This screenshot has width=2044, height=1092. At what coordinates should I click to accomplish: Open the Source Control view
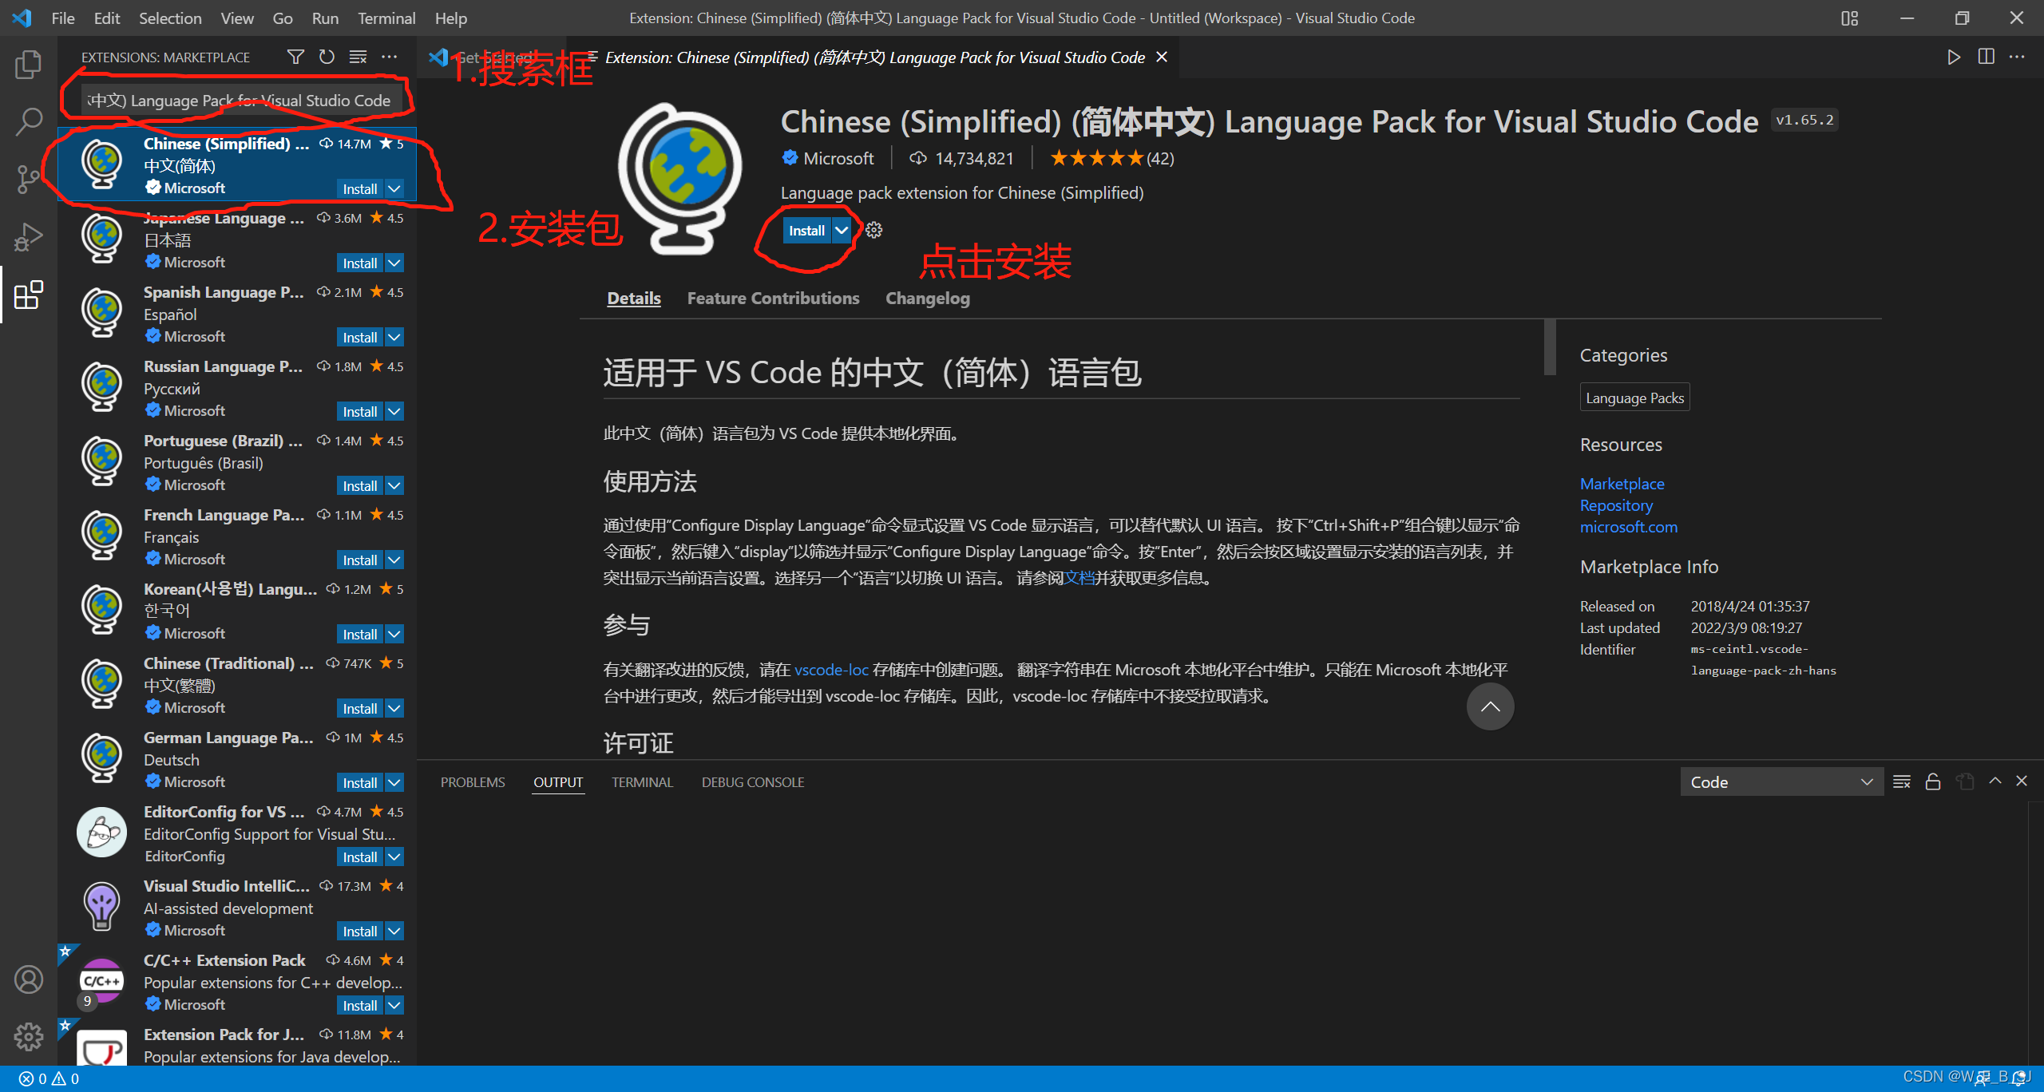(x=28, y=179)
